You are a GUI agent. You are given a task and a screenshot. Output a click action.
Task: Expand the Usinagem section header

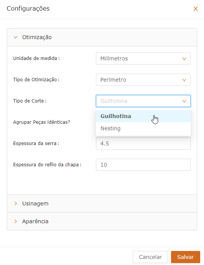point(102,203)
